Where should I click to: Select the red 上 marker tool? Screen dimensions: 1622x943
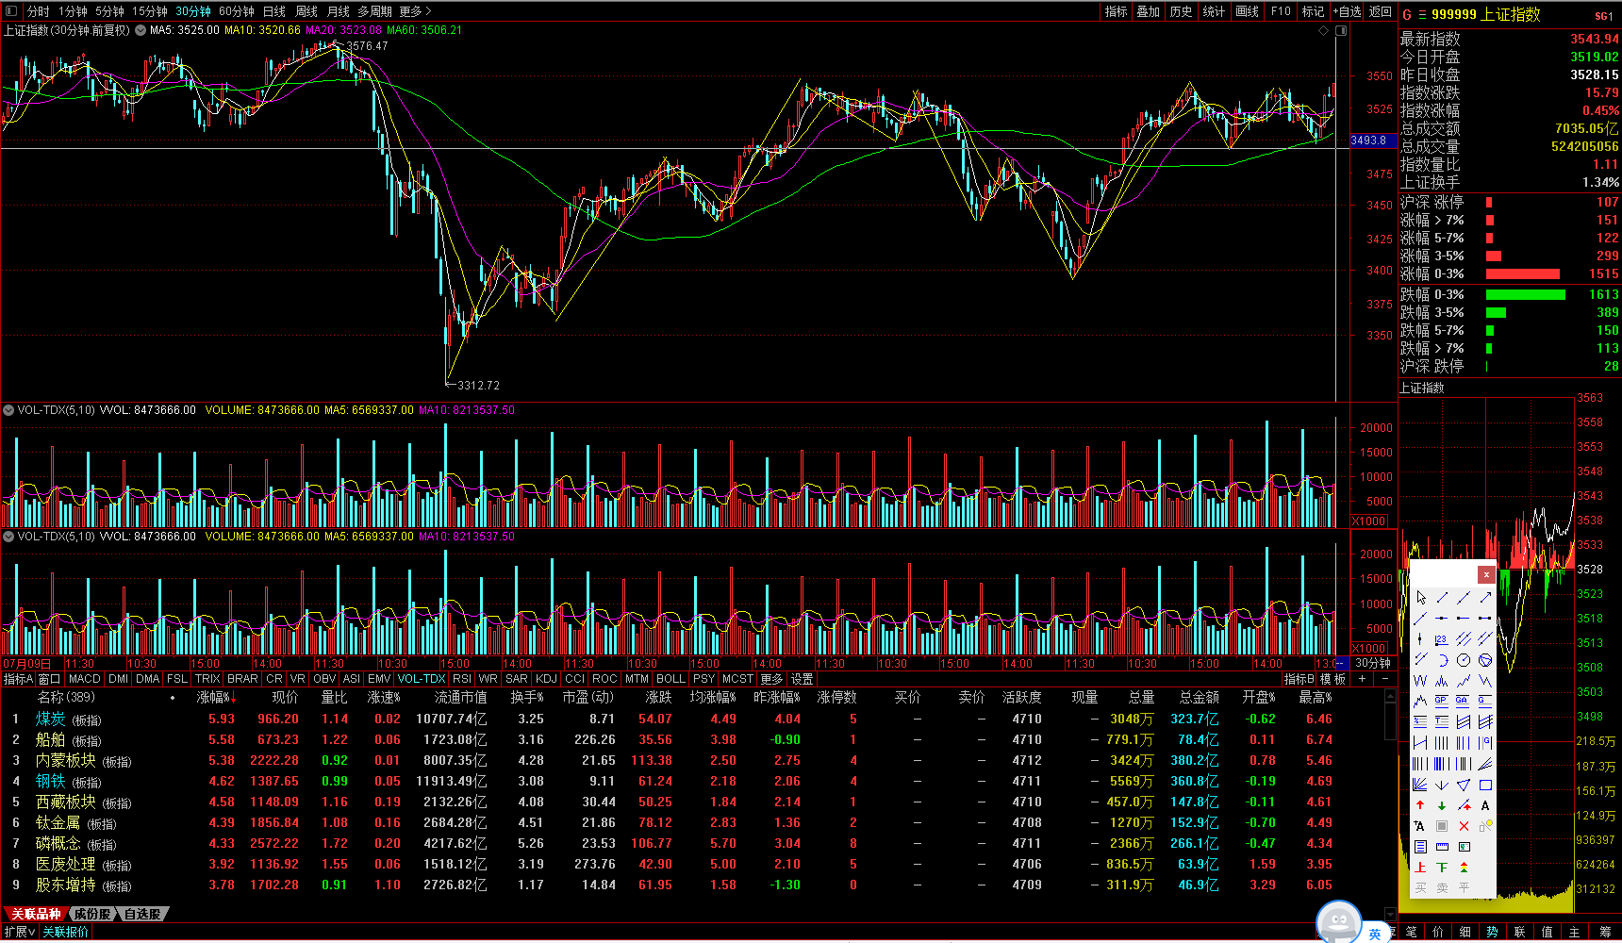click(1420, 867)
